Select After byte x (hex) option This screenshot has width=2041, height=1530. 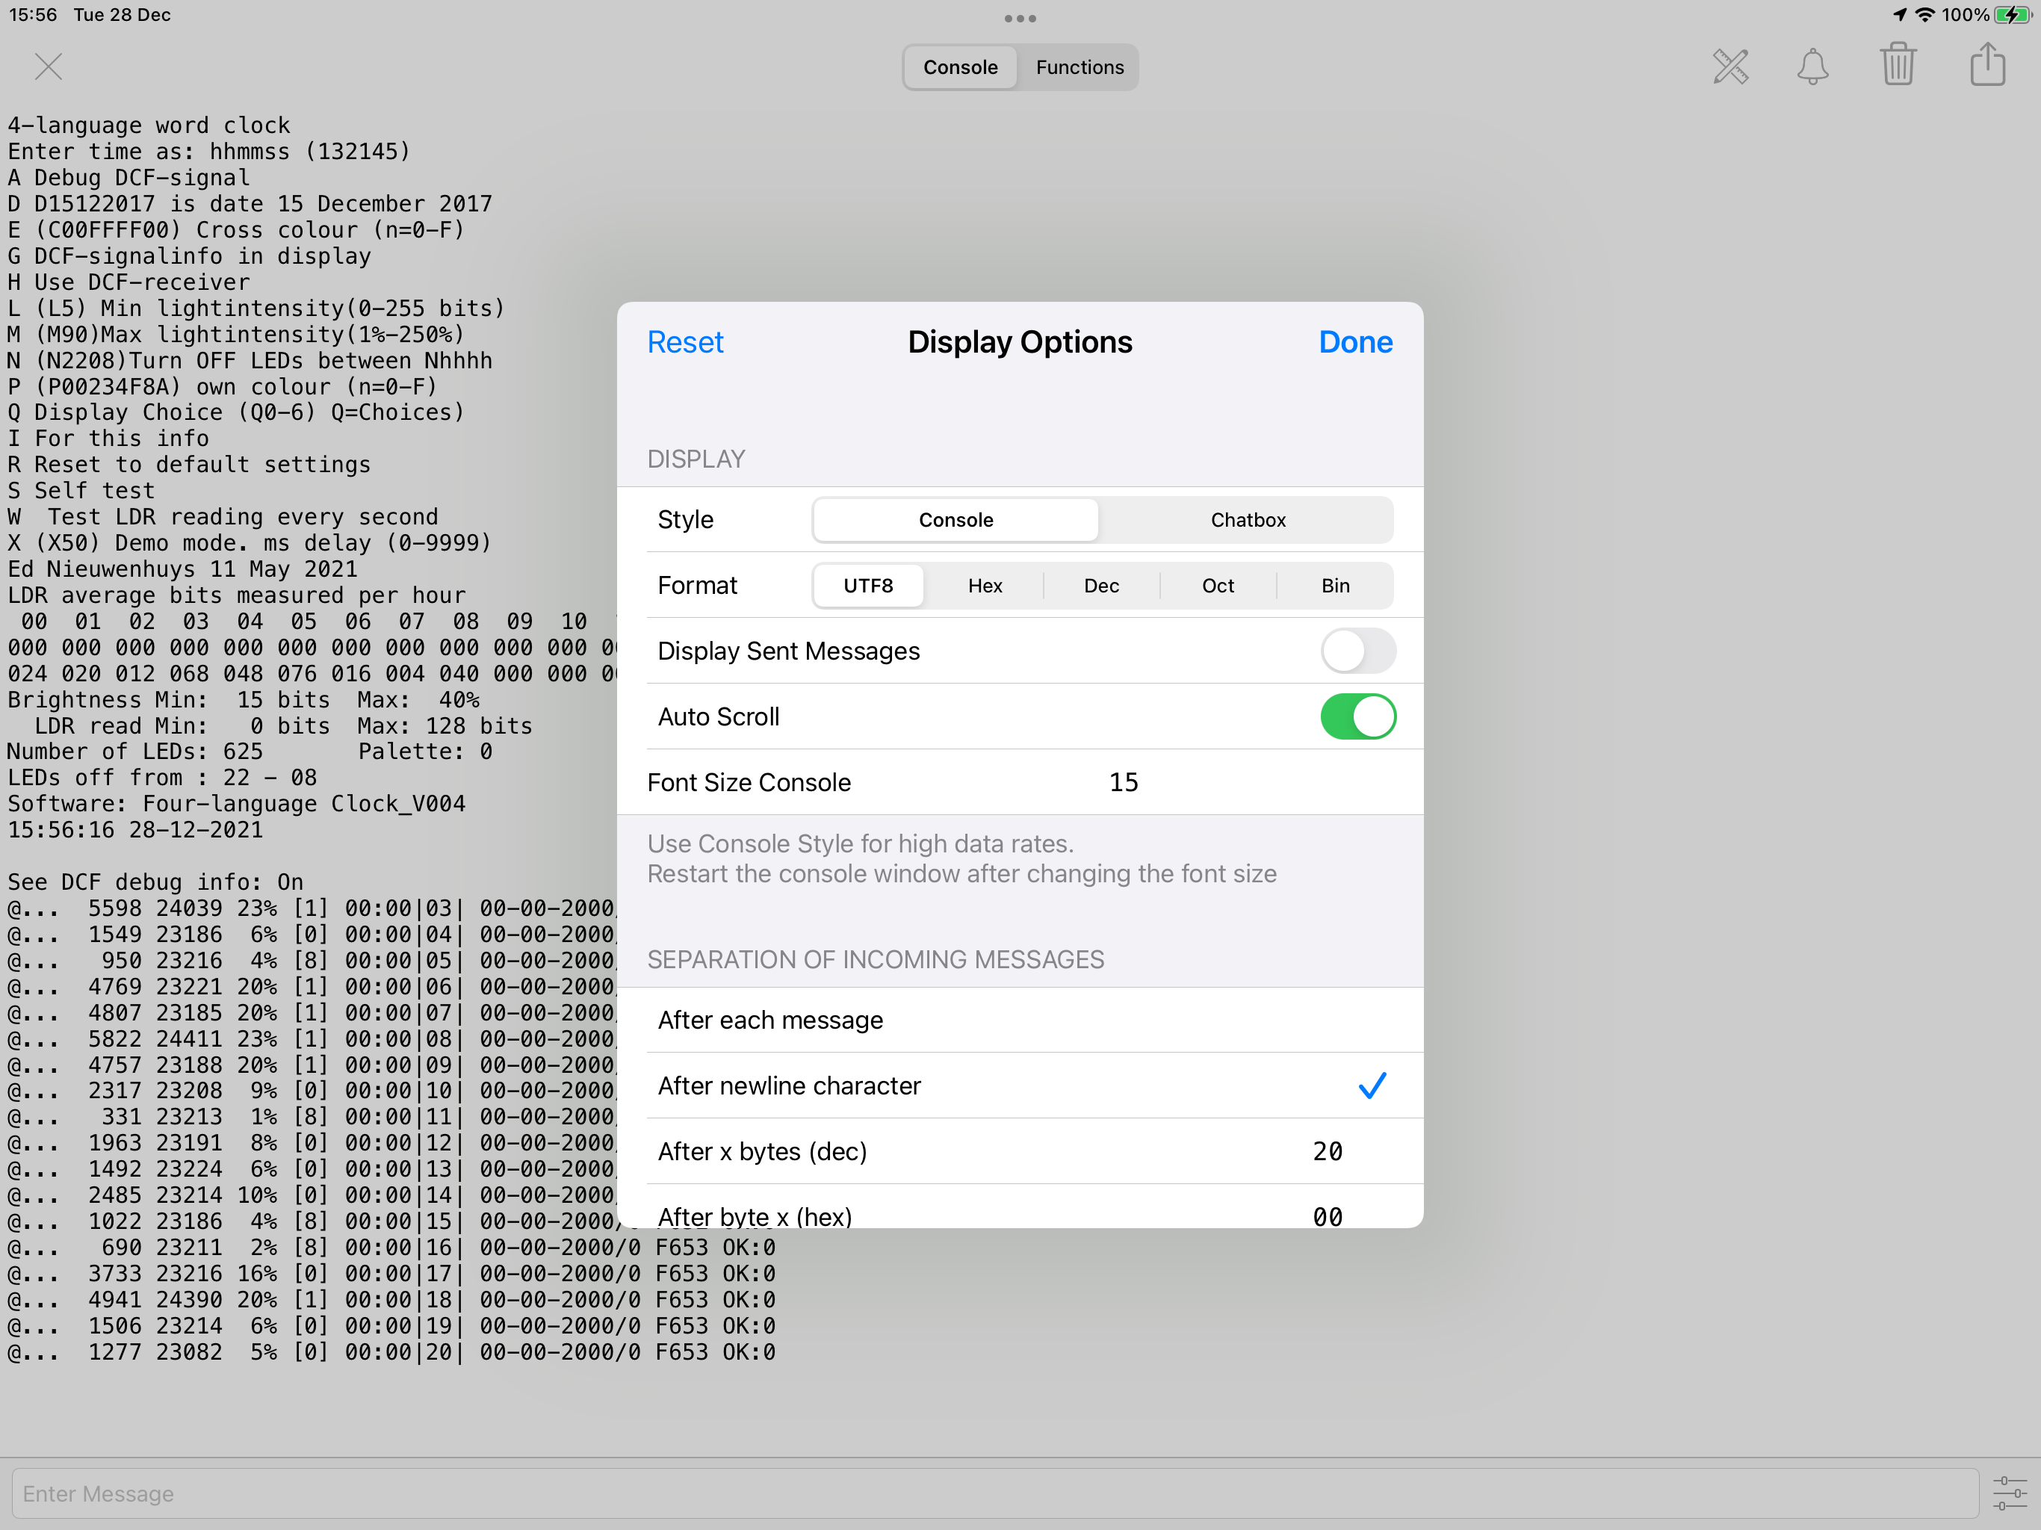point(1020,1207)
